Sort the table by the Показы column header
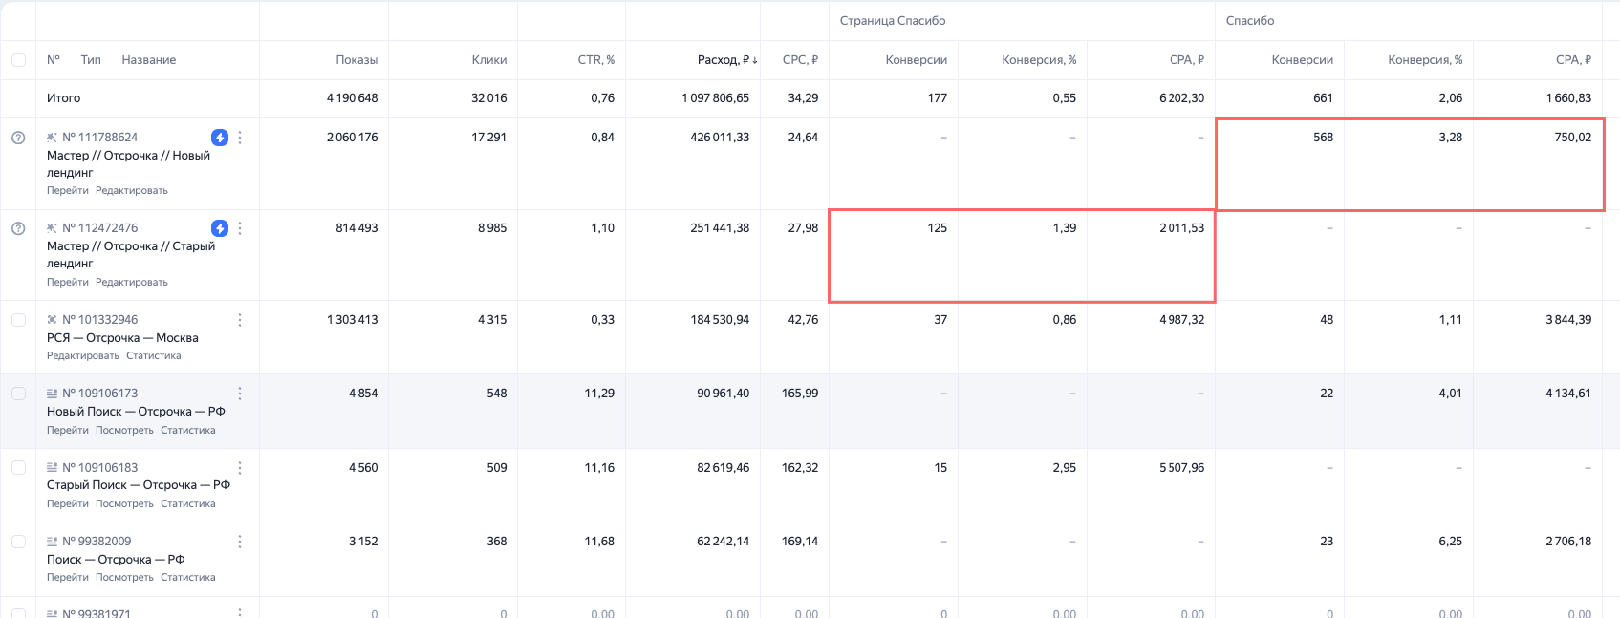 356,60
